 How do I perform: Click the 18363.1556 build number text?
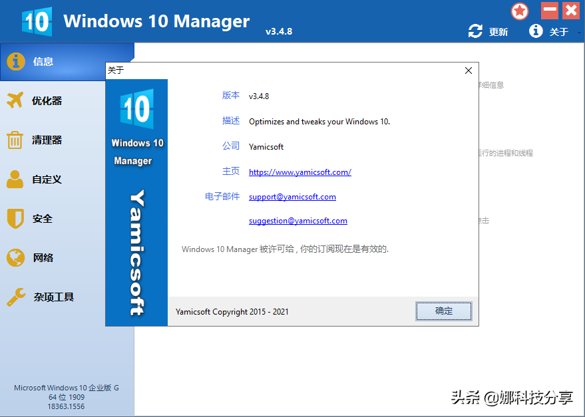point(66,406)
